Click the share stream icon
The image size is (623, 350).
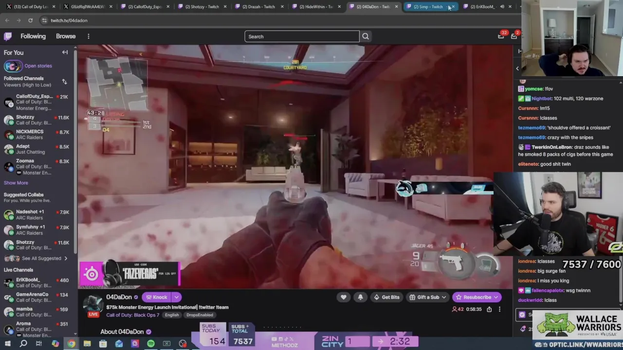489,309
